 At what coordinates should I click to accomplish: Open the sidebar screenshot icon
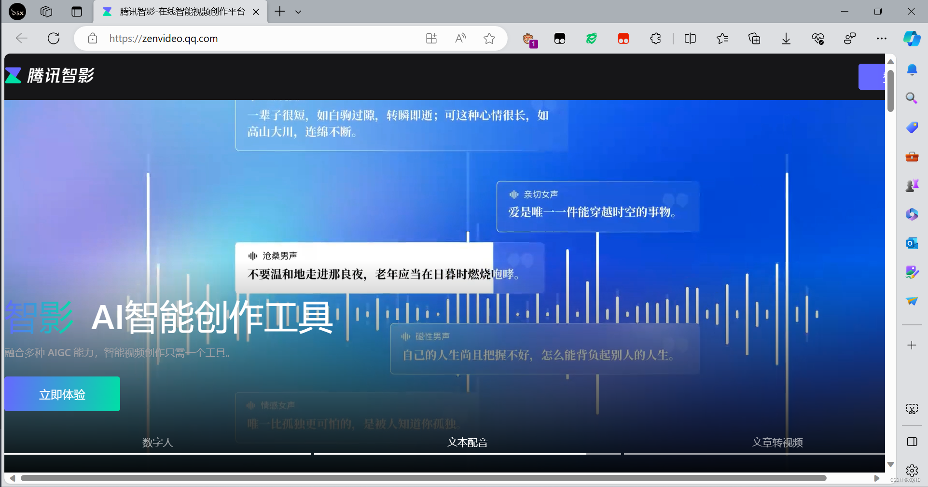click(912, 409)
